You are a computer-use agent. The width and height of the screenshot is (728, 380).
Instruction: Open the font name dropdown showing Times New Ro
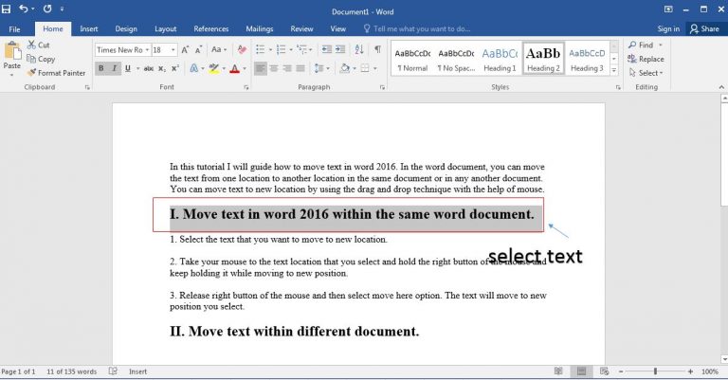click(x=147, y=49)
